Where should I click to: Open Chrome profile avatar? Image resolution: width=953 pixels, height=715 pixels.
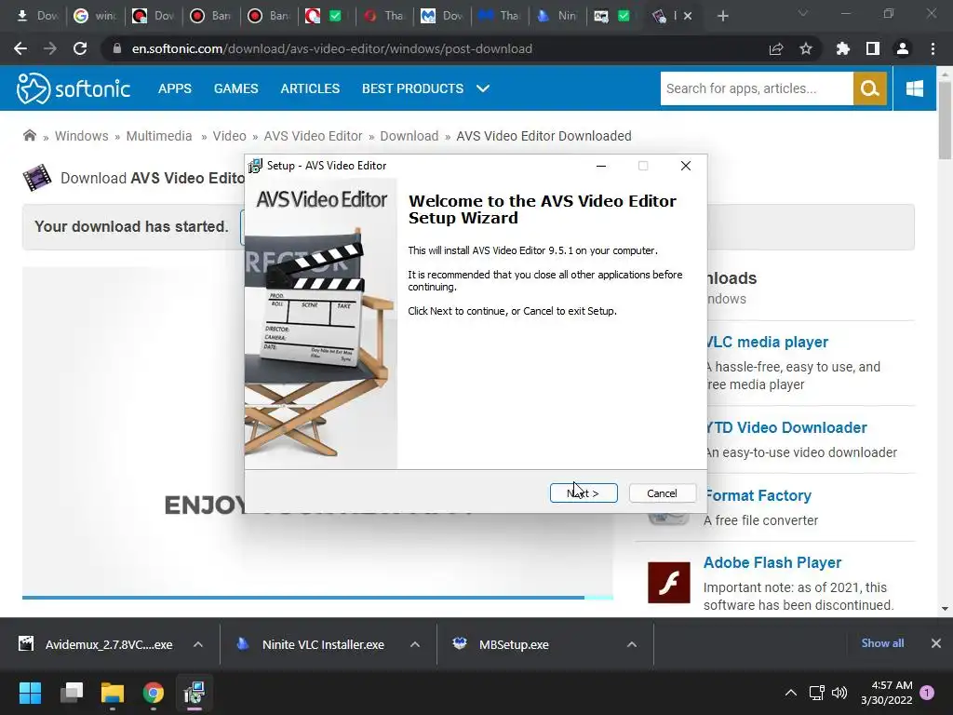pyautogui.click(x=903, y=48)
